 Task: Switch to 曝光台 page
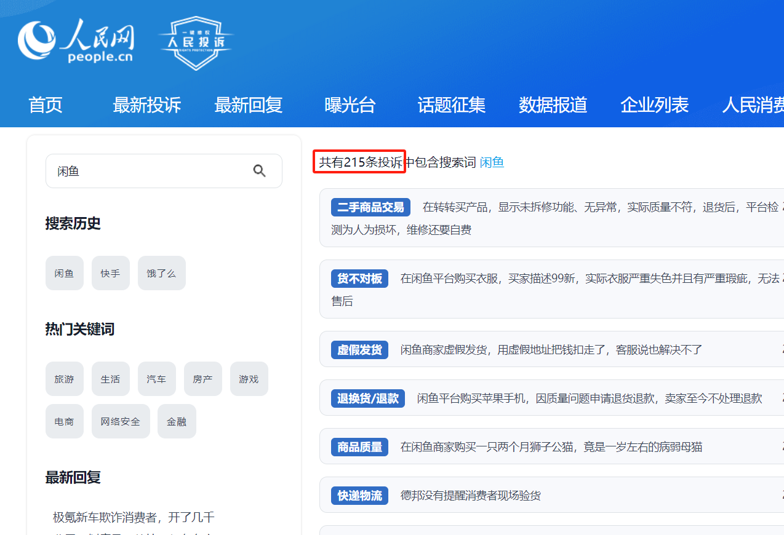pyautogui.click(x=350, y=105)
